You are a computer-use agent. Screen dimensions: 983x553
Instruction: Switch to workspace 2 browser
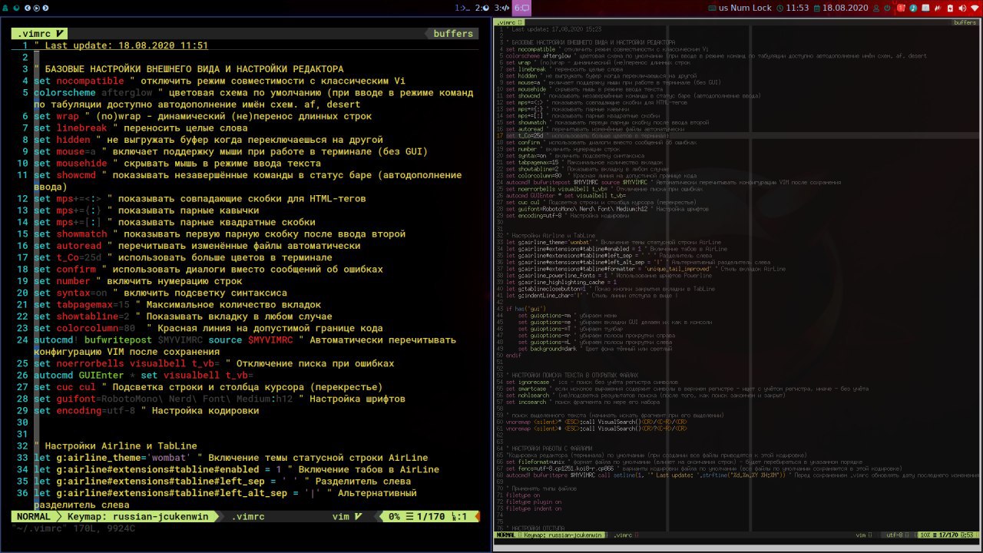[482, 8]
